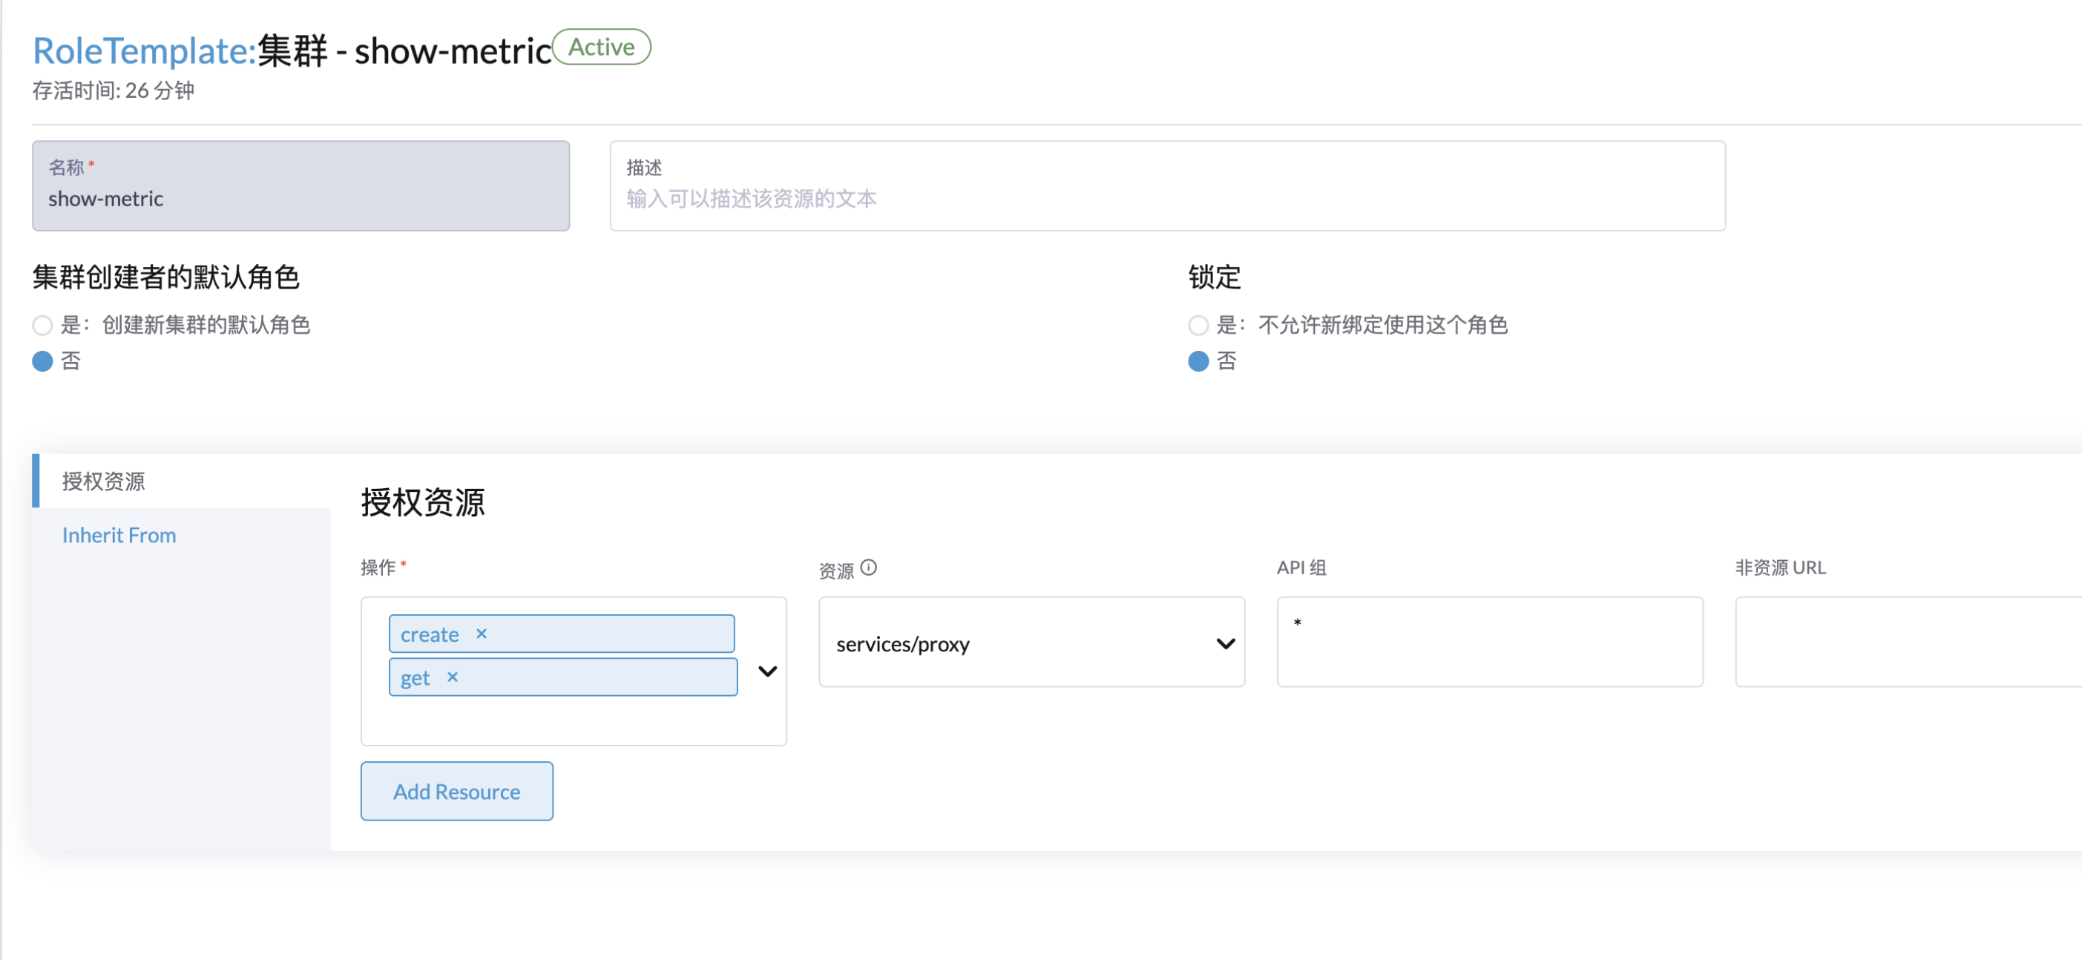Click the API 组 input field
The height and width of the screenshot is (960, 2082).
(1490, 642)
